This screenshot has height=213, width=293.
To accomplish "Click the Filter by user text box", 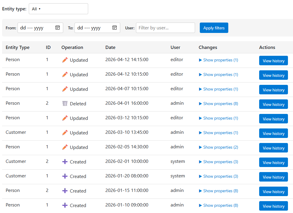I will click(165, 28).
